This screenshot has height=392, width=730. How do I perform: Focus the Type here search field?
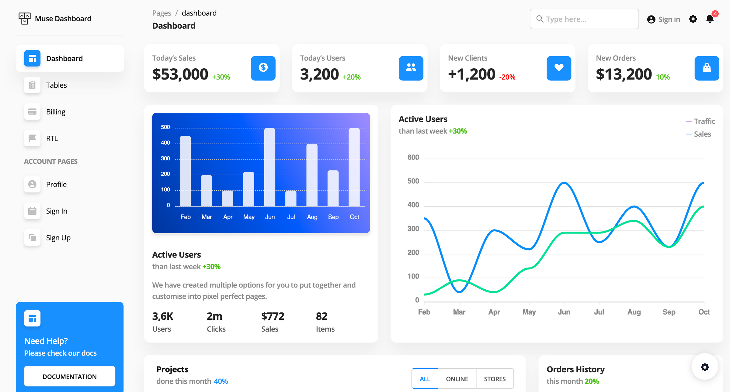(584, 19)
